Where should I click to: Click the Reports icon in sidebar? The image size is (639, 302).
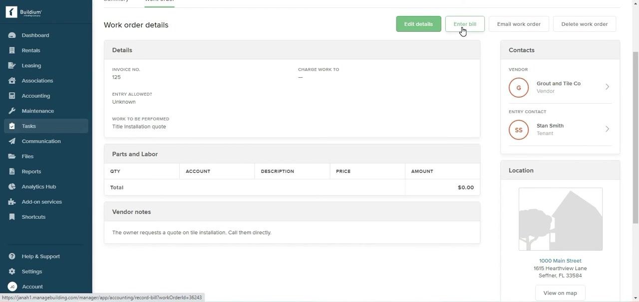[12, 171]
